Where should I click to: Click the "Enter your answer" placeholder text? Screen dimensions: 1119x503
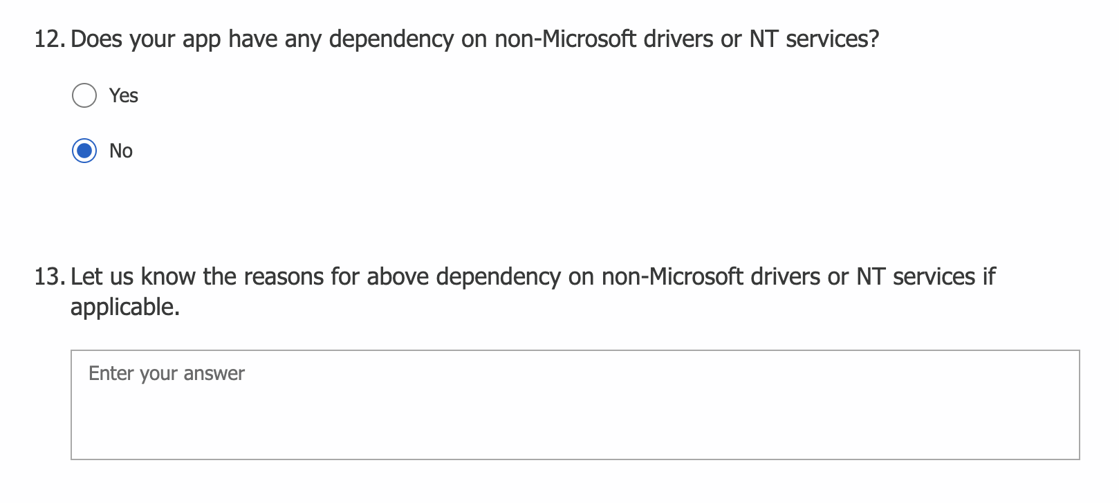(167, 374)
